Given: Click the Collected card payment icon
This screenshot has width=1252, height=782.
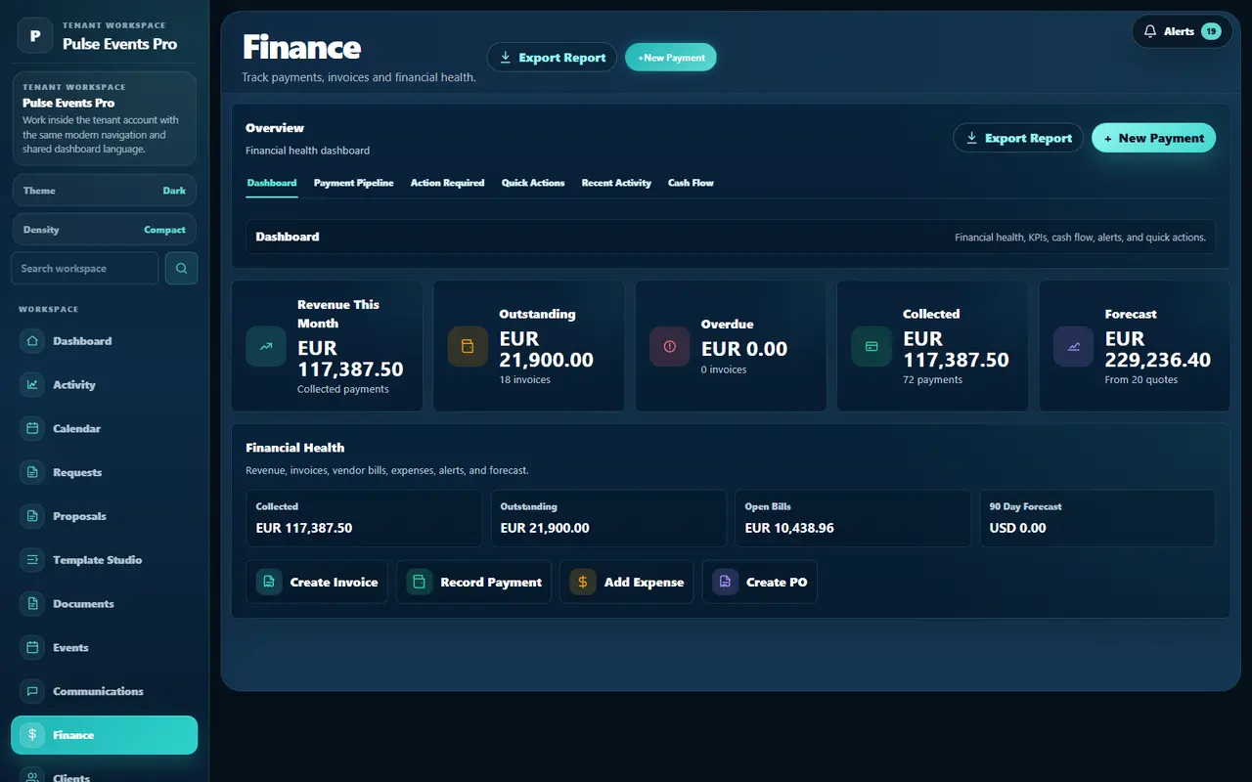Looking at the screenshot, I should (x=872, y=346).
